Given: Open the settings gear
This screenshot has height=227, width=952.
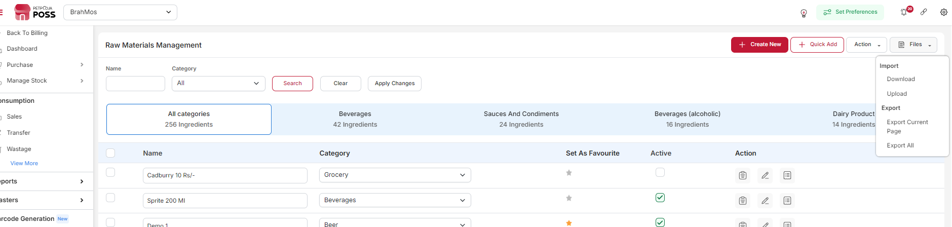Looking at the screenshot, I should (943, 12).
